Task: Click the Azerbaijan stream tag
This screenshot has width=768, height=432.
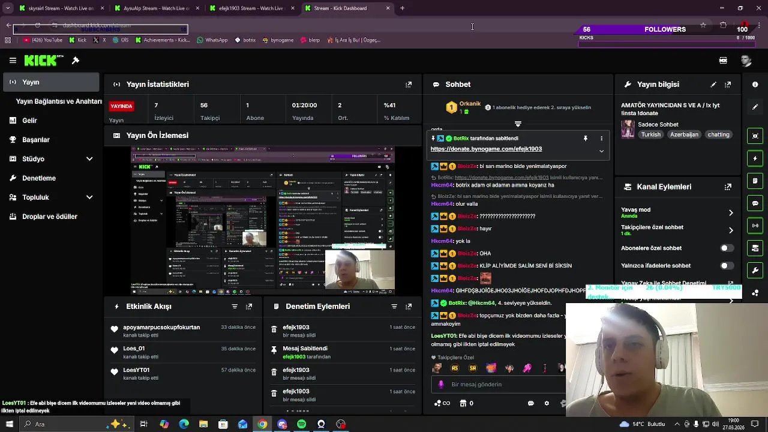Action: click(684, 135)
